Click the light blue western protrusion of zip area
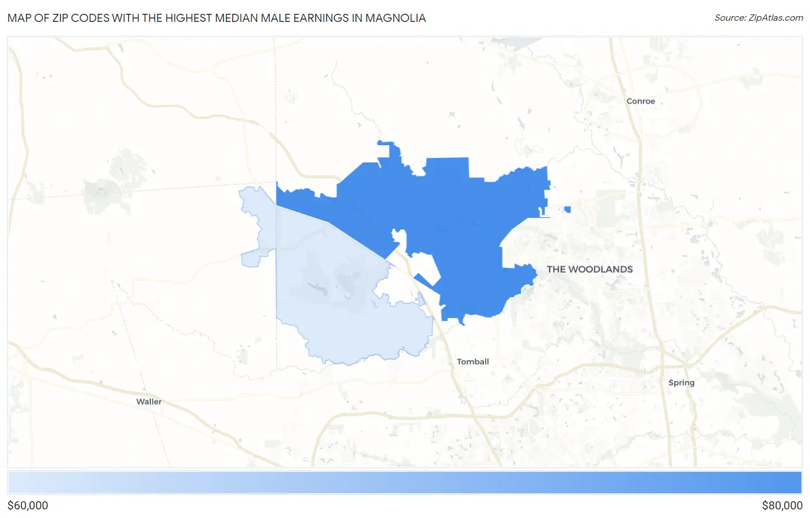This screenshot has height=518, width=810. (251, 259)
